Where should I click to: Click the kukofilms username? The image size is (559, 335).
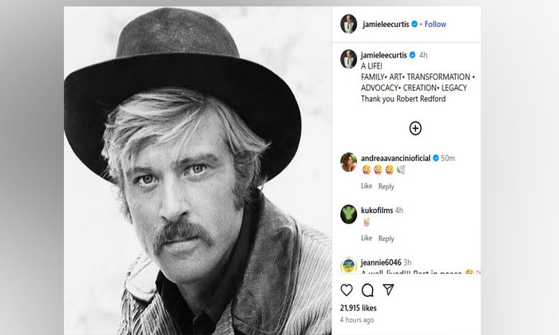[x=377, y=211]
